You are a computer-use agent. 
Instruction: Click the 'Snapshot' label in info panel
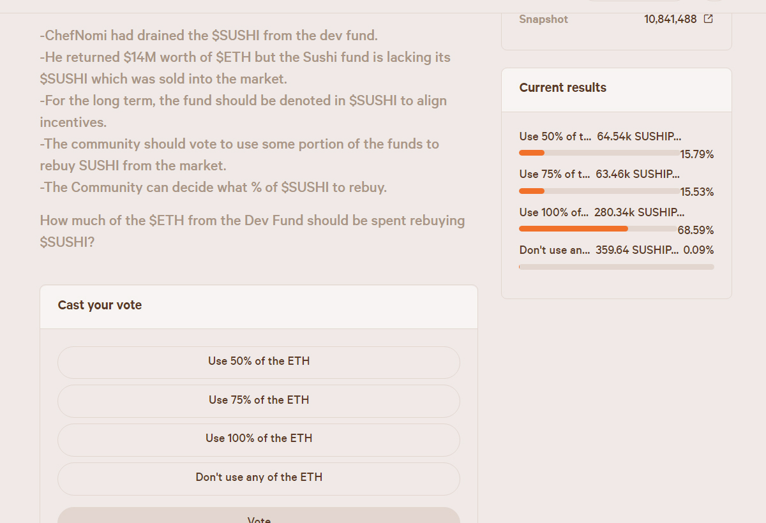point(543,19)
